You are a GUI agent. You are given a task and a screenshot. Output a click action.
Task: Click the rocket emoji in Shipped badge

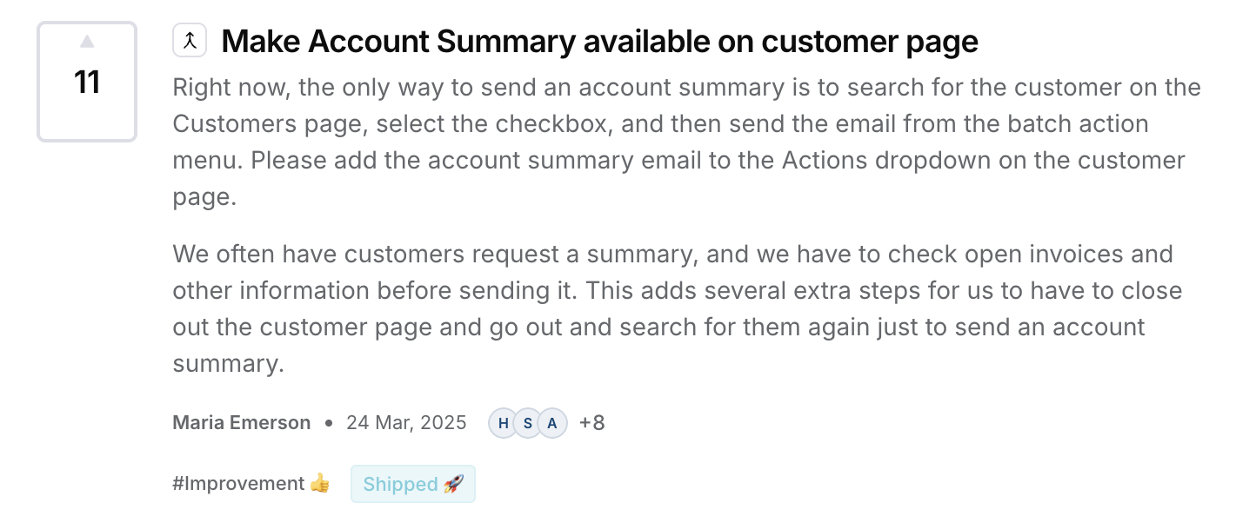tap(453, 484)
